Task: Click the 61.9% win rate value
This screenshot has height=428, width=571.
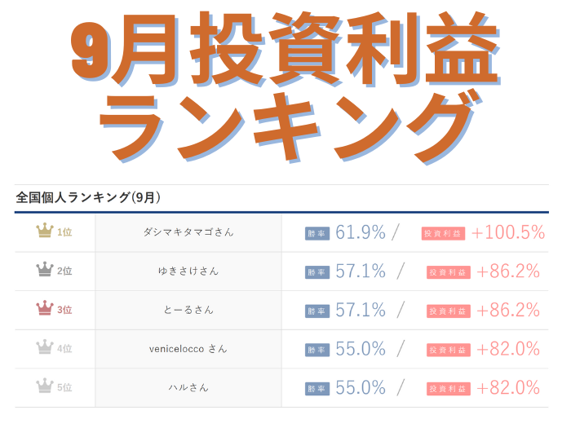Action: click(360, 232)
